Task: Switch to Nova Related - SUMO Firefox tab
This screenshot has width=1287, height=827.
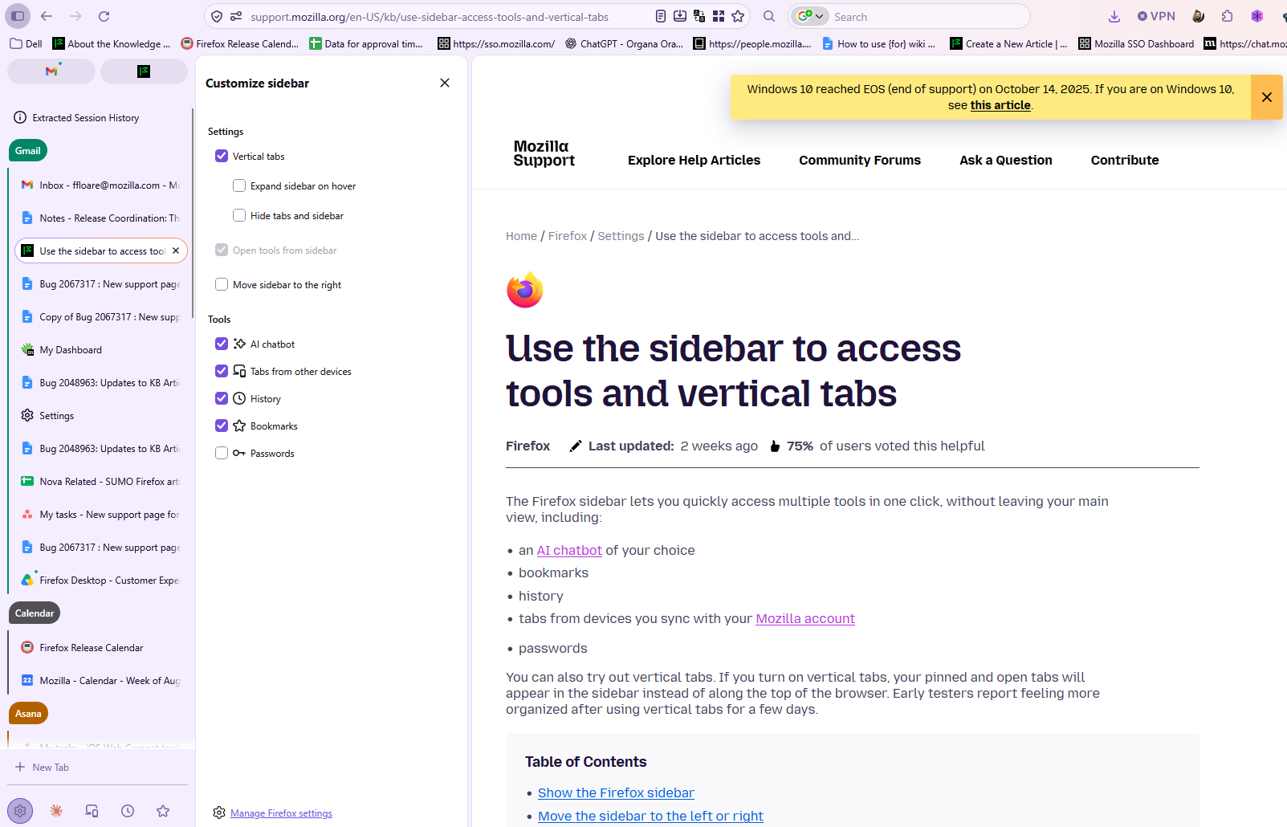Action: (101, 481)
